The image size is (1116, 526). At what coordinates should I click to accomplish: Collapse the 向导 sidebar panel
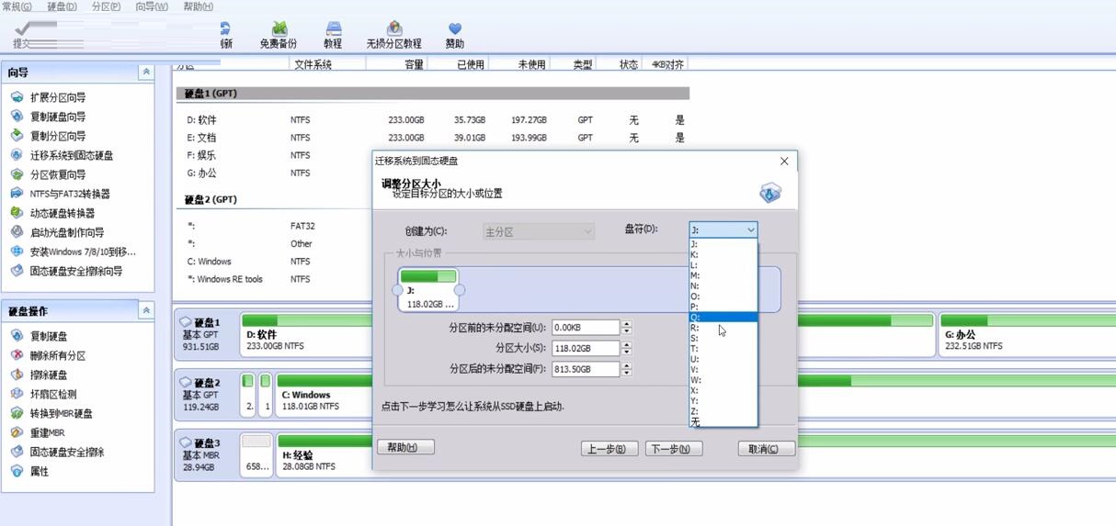tap(146, 72)
